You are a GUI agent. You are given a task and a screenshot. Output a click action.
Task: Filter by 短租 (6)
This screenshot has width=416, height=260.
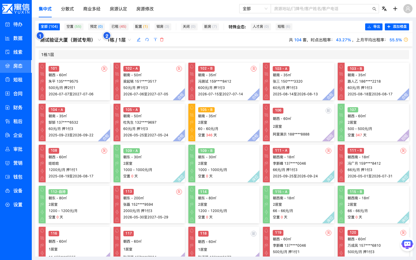(x=284, y=27)
